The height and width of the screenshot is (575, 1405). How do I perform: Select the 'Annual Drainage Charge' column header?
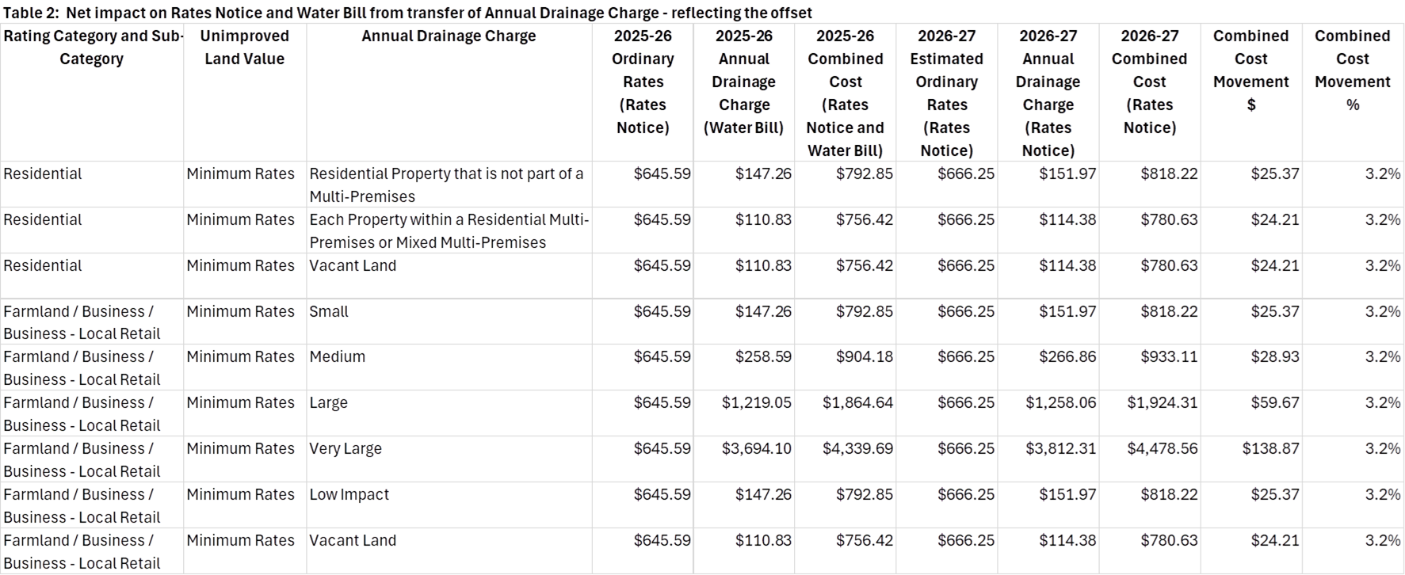[x=449, y=36]
